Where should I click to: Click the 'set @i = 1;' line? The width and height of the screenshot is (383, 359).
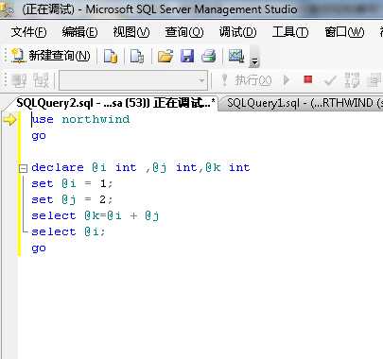(x=72, y=183)
